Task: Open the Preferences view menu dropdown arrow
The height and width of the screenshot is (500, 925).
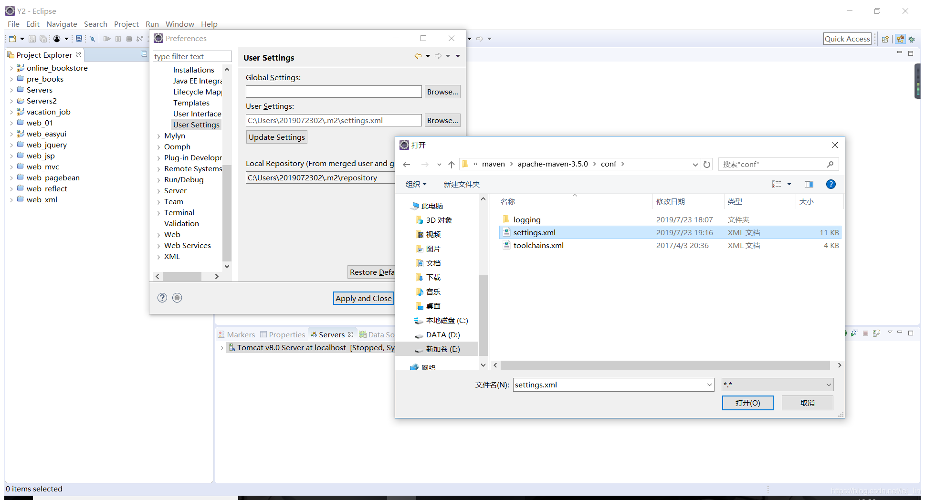Action: [x=458, y=56]
